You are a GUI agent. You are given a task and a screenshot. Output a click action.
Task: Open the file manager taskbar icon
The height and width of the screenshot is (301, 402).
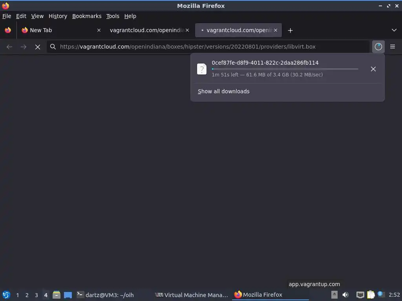pyautogui.click(x=57, y=295)
